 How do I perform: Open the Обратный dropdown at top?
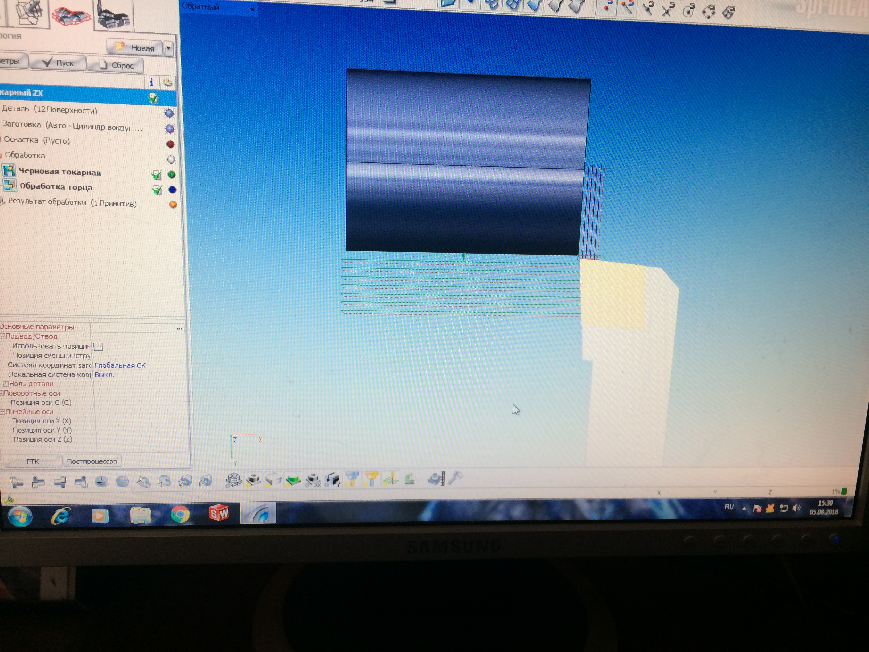pyautogui.click(x=252, y=9)
